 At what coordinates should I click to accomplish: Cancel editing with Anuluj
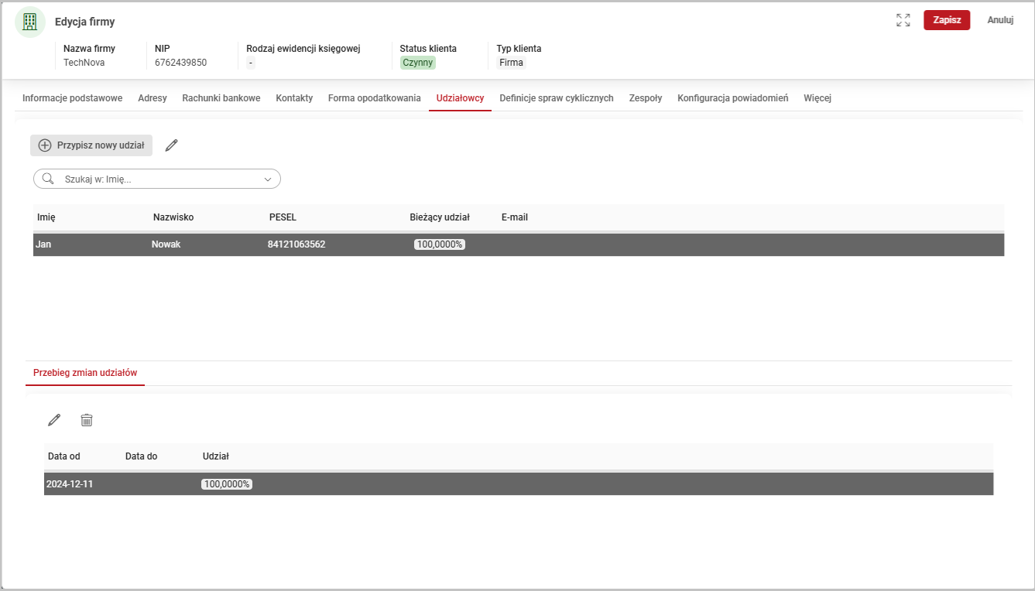(x=1000, y=20)
